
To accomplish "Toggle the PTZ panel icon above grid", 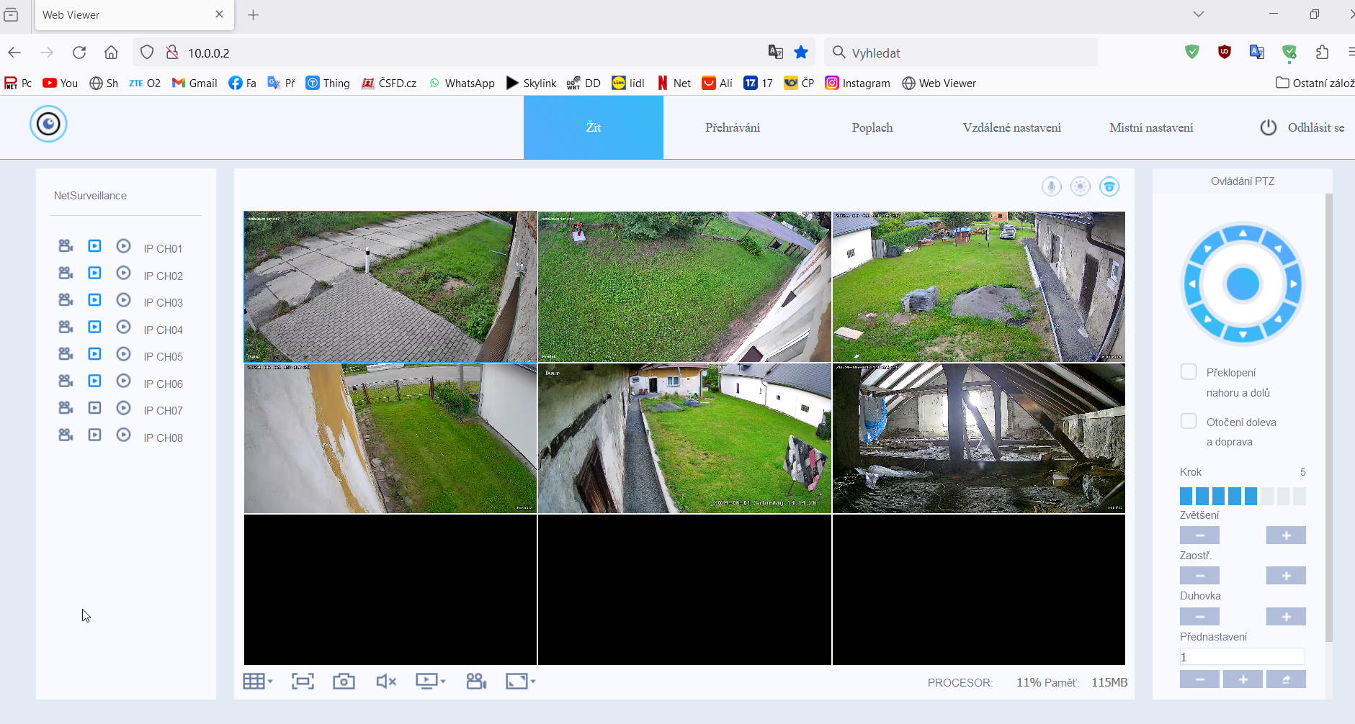I will (1109, 187).
